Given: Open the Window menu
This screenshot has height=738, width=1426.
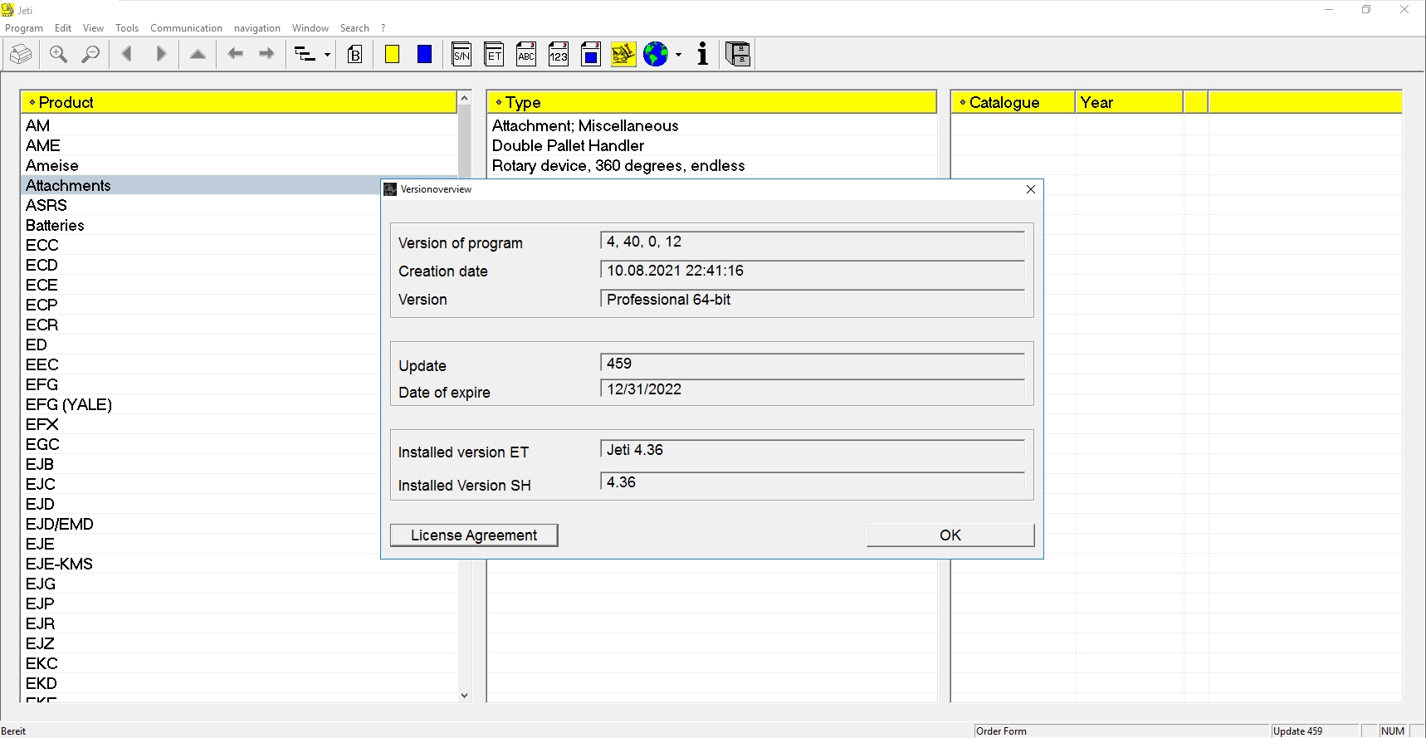Looking at the screenshot, I should point(310,28).
